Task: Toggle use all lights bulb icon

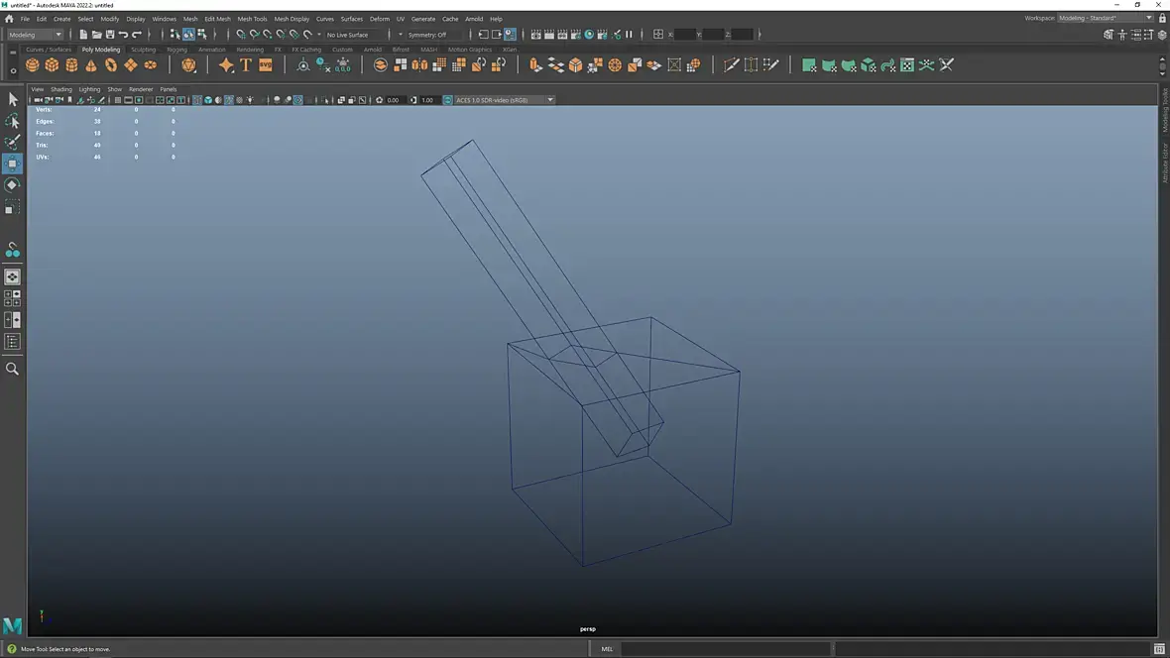Action: (x=250, y=100)
